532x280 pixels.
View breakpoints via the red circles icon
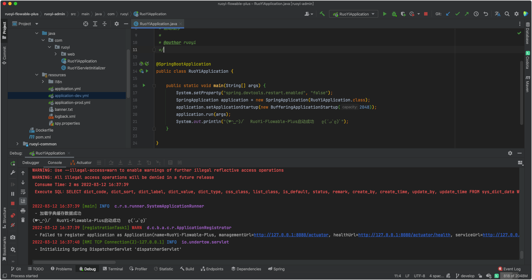coord(13,215)
